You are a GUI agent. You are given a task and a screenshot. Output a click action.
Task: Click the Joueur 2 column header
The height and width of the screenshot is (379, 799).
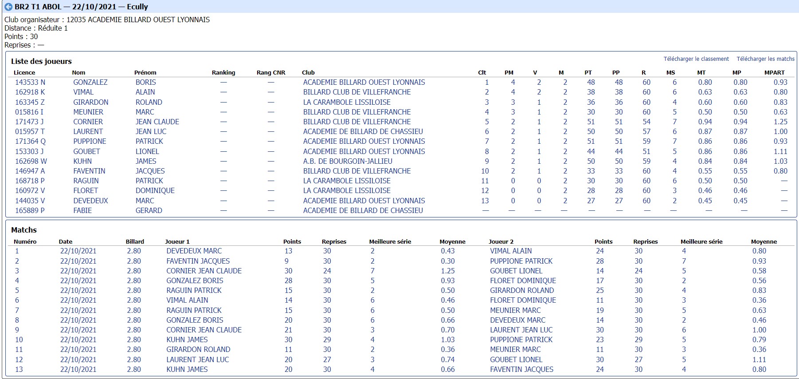501,241
